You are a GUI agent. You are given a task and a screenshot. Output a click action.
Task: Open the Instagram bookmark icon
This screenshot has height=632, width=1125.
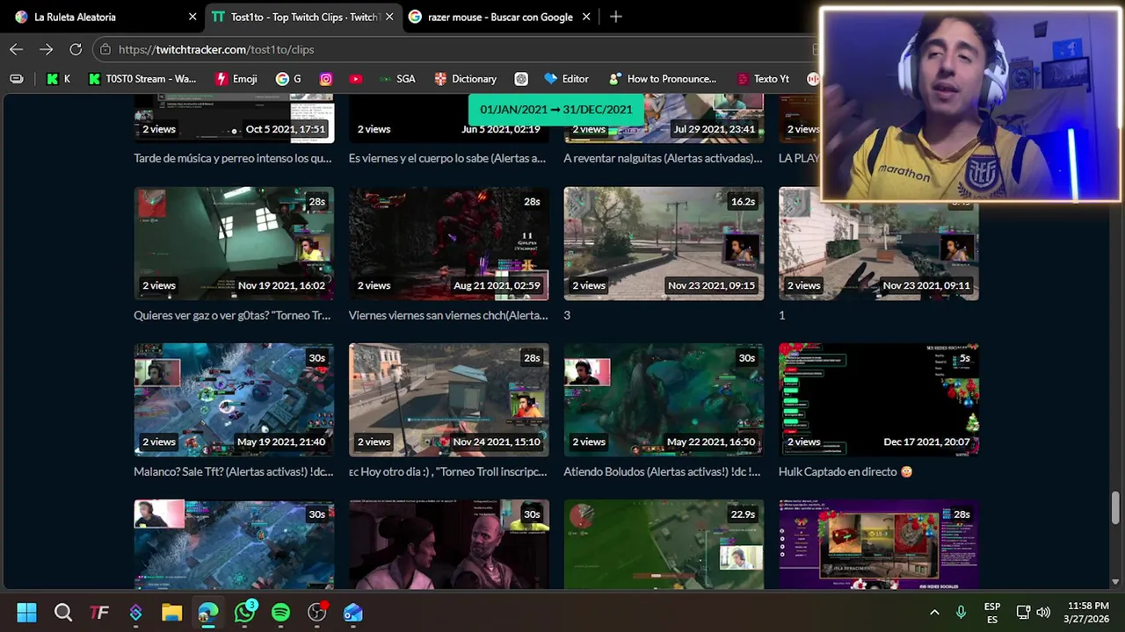pos(326,79)
